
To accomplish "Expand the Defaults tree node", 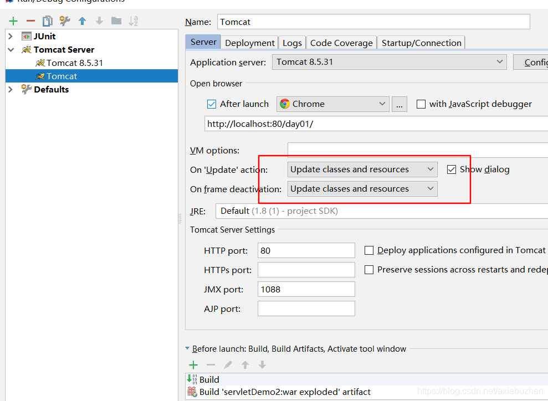I will [x=11, y=89].
